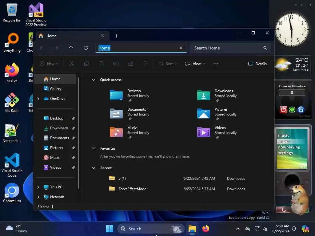Toggle the Details pane
Viewport: 315px width, 236px height.
[x=257, y=64]
